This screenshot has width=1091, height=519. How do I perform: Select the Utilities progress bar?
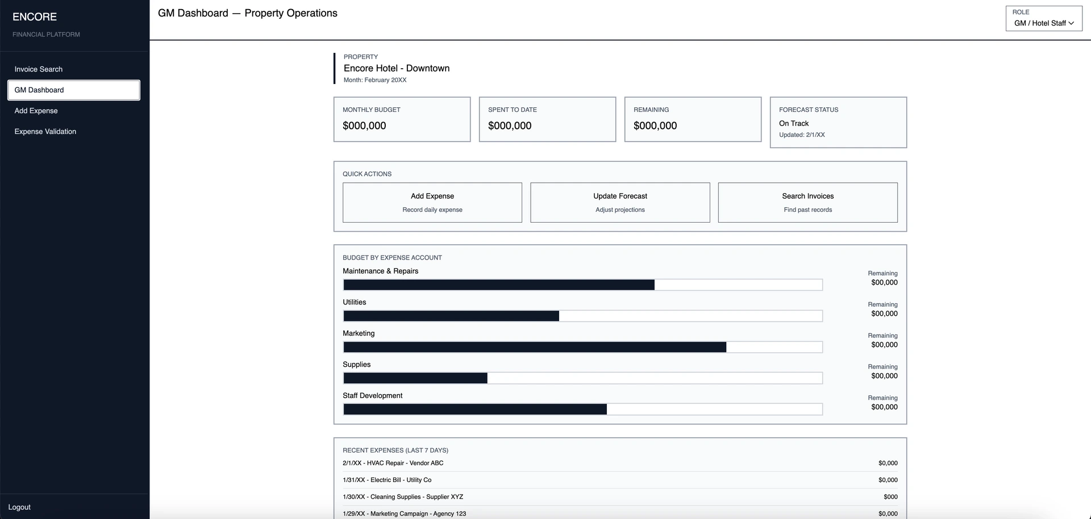[582, 316]
